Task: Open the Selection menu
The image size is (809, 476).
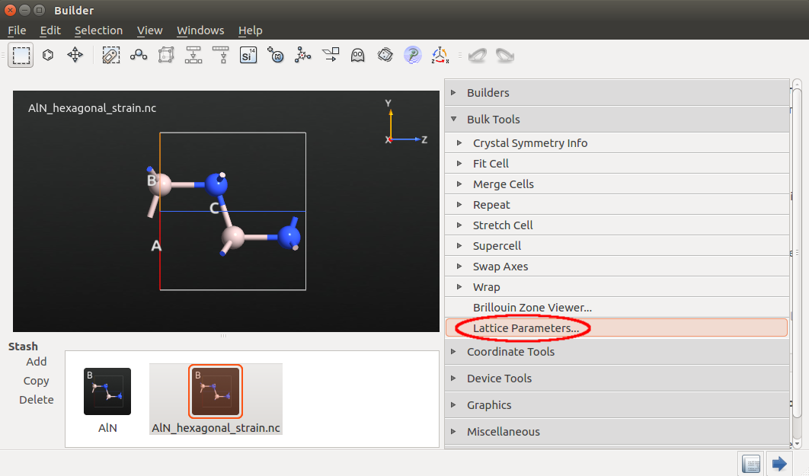Action: (98, 30)
